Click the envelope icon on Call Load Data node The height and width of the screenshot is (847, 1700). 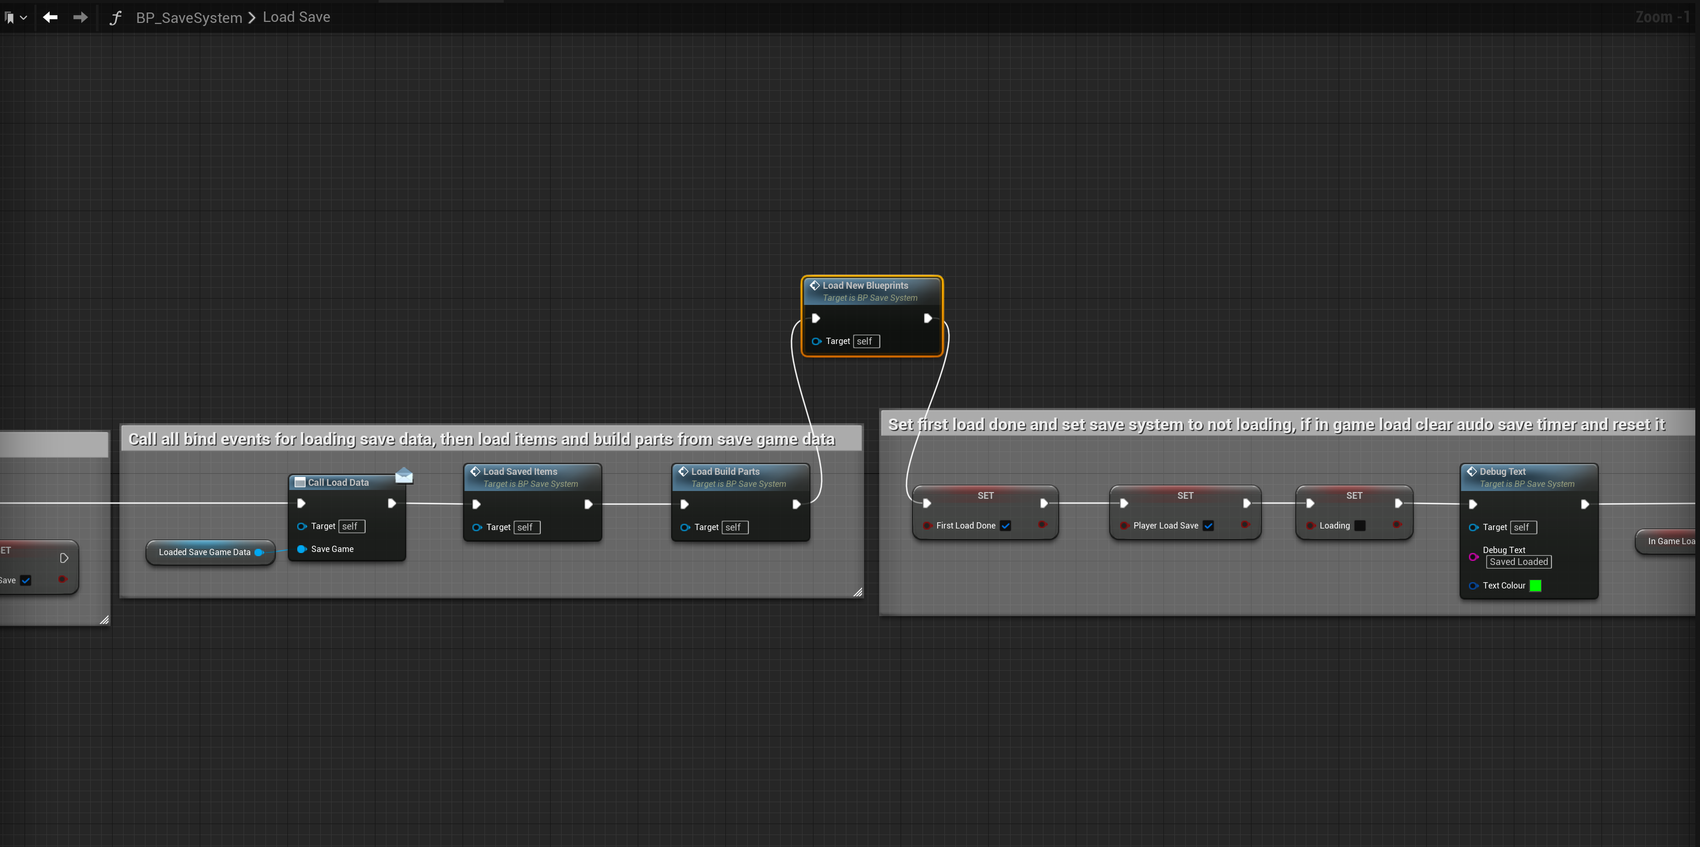point(404,475)
